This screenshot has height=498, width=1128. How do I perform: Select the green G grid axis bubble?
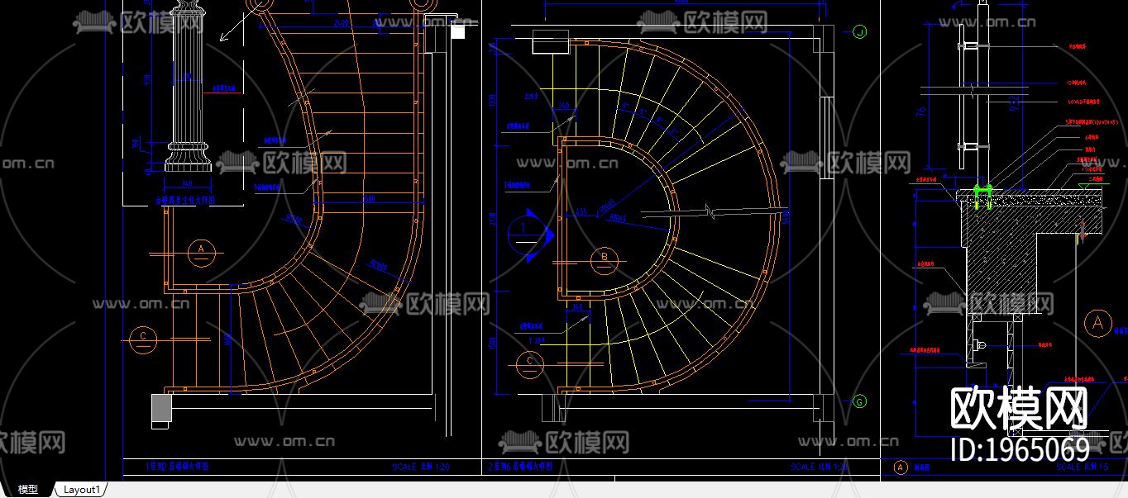pos(859,402)
